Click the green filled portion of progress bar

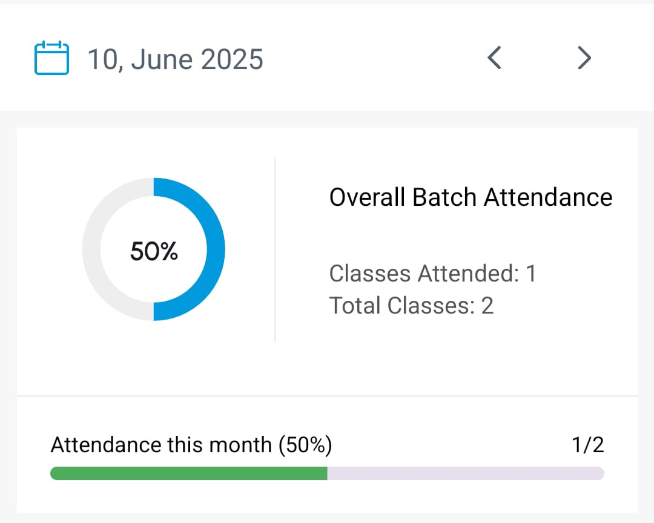(x=188, y=473)
